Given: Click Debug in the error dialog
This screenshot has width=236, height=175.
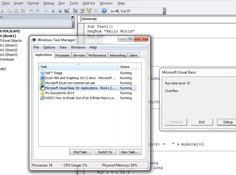Looking at the screenshot, I should point(227,122).
